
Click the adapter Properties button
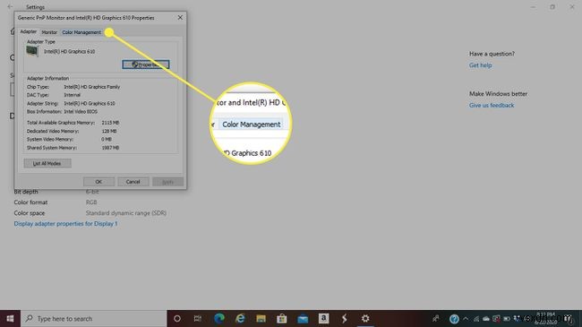click(x=145, y=65)
